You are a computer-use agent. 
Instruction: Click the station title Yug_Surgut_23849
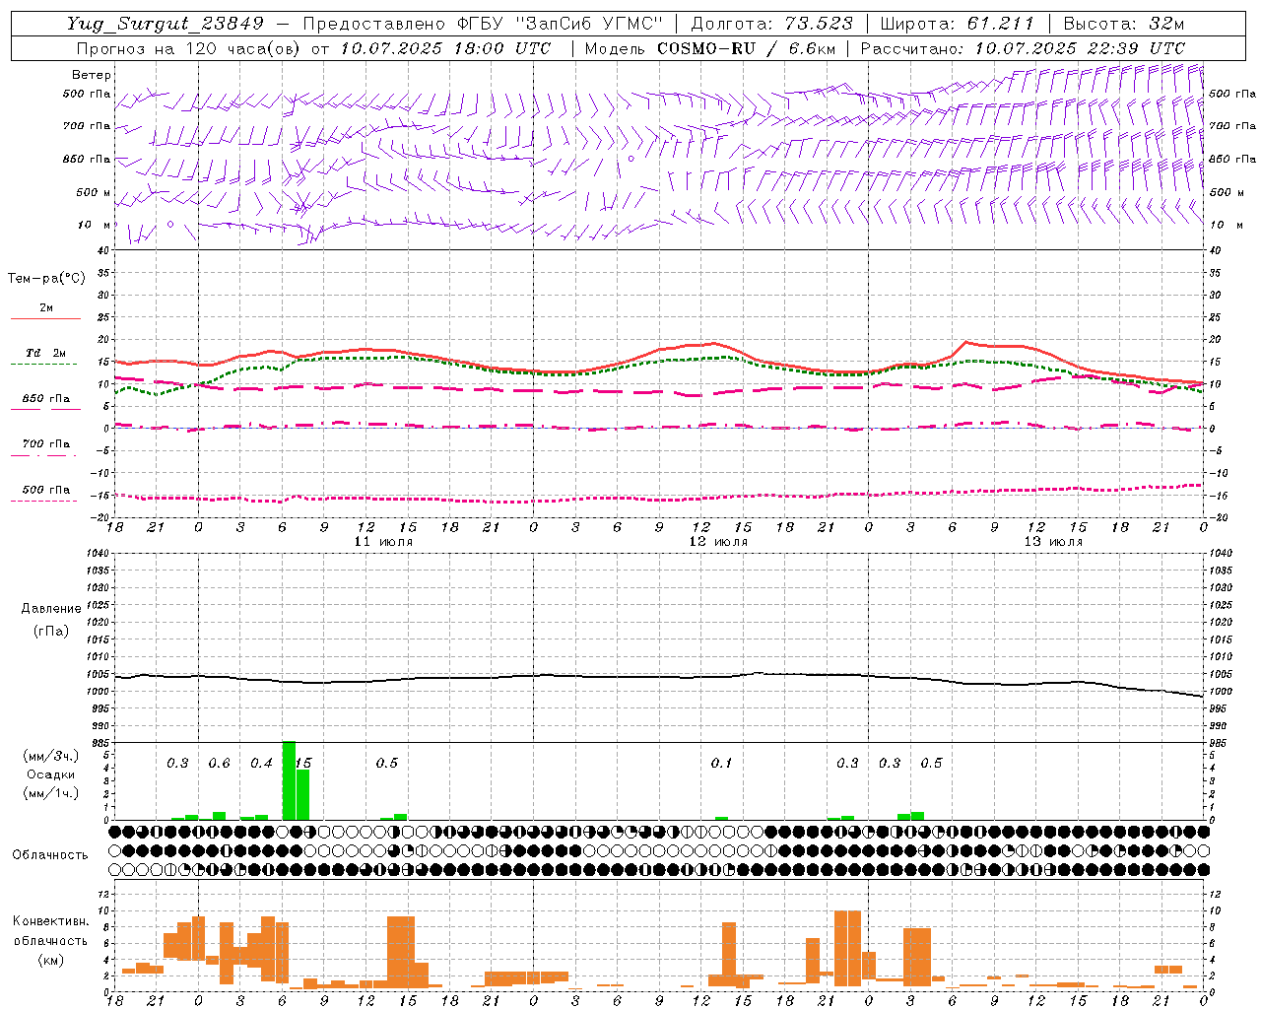coord(166,24)
